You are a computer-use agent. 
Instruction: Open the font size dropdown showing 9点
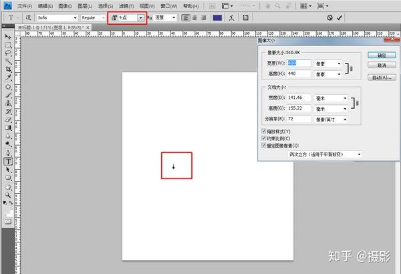(140, 17)
